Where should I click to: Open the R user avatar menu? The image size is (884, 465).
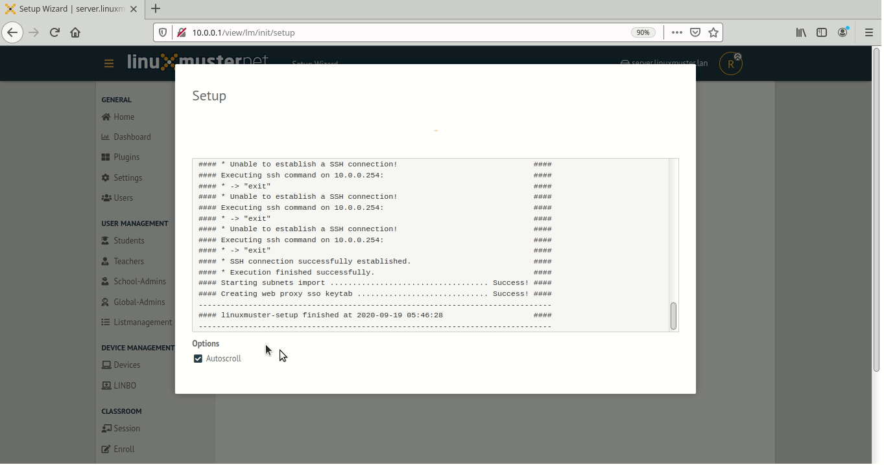730,63
